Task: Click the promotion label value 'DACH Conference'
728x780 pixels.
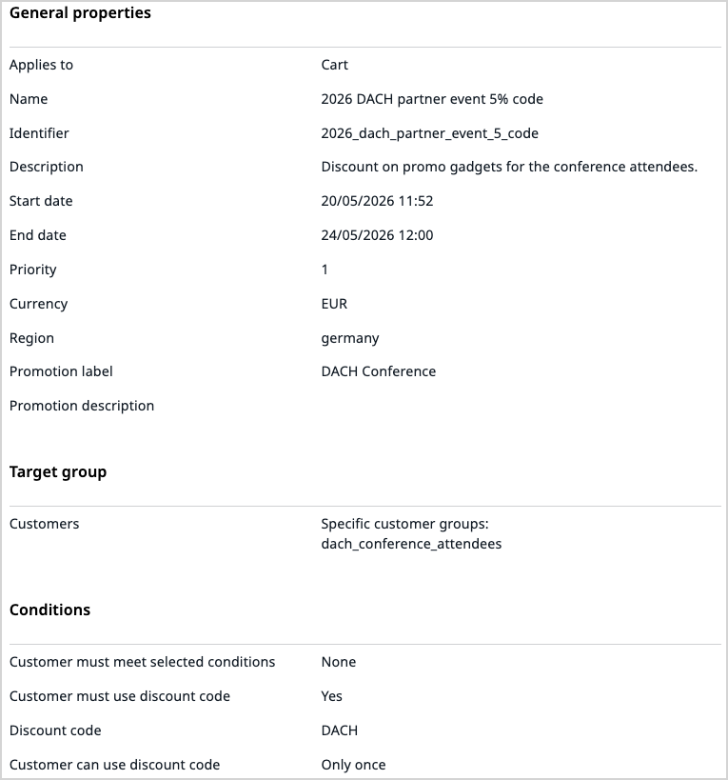Action: [379, 371]
